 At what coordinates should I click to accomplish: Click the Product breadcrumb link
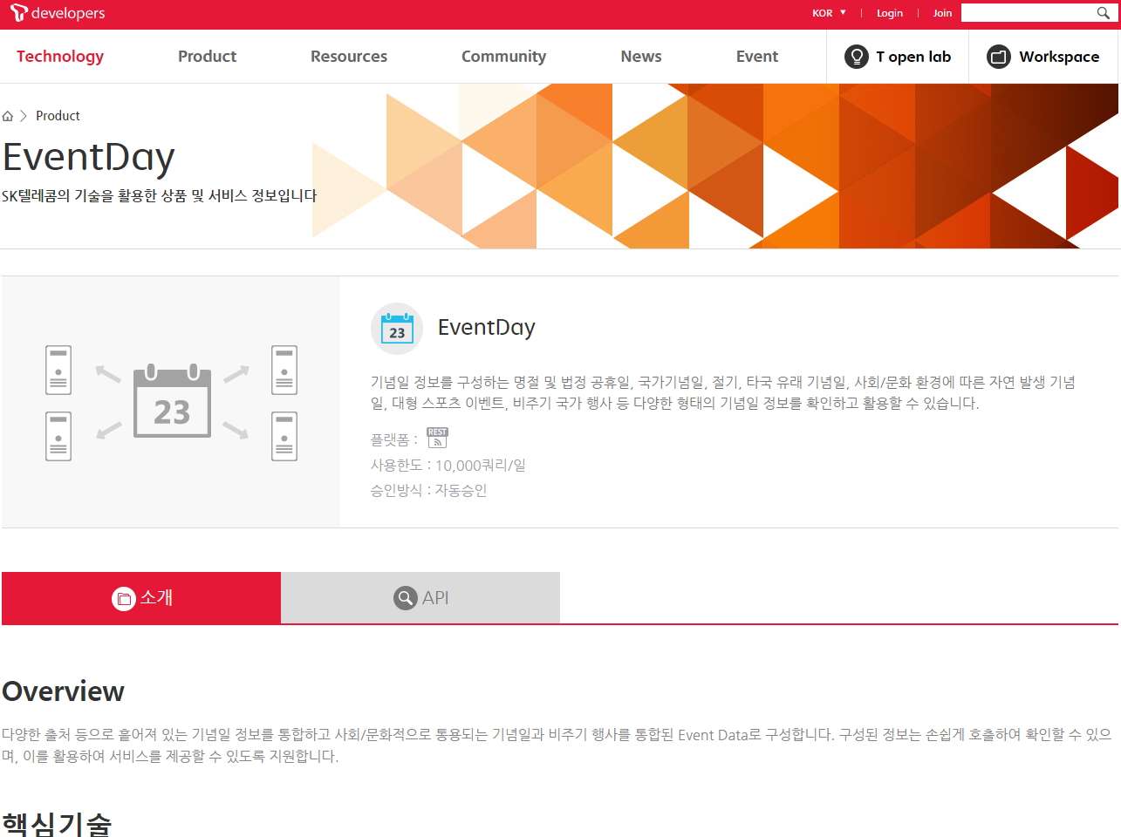(x=58, y=116)
